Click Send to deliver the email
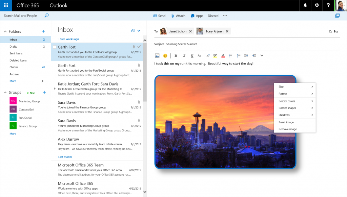 (x=159, y=16)
